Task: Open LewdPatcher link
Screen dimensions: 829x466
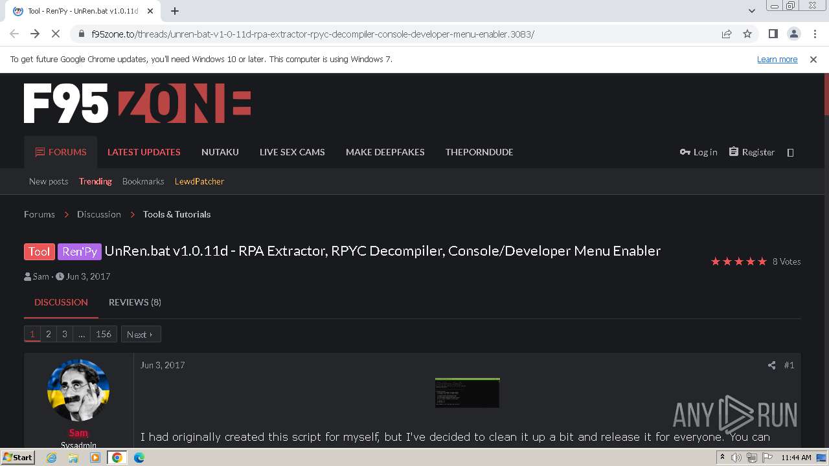Action: click(x=199, y=181)
